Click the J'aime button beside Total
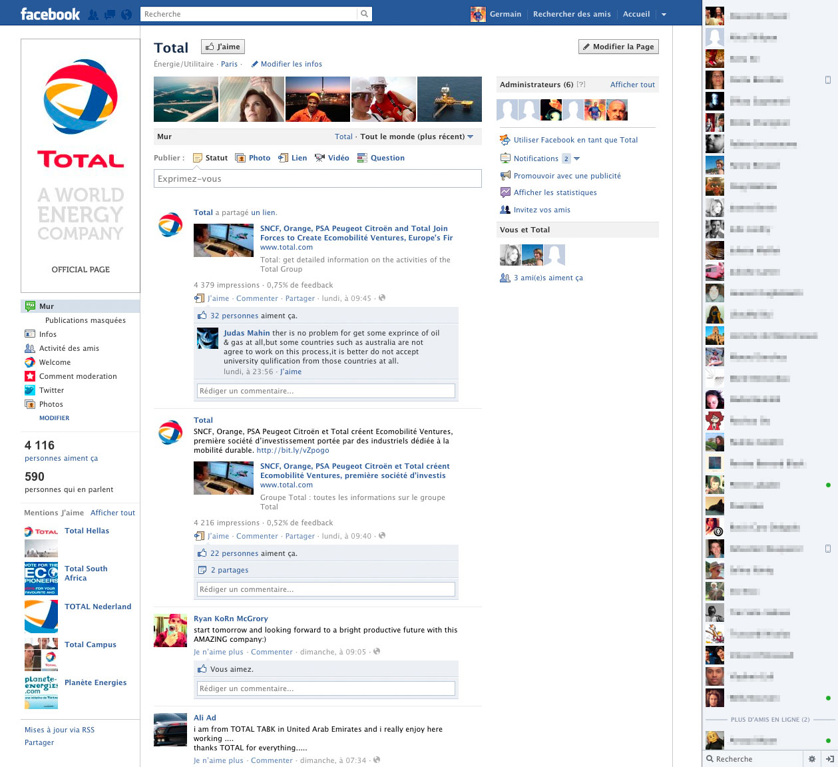The image size is (838, 767). tap(223, 47)
